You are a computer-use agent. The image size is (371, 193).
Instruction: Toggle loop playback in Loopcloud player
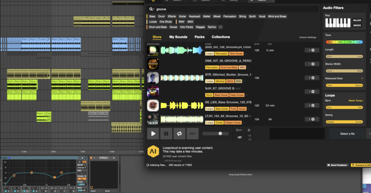(x=179, y=134)
